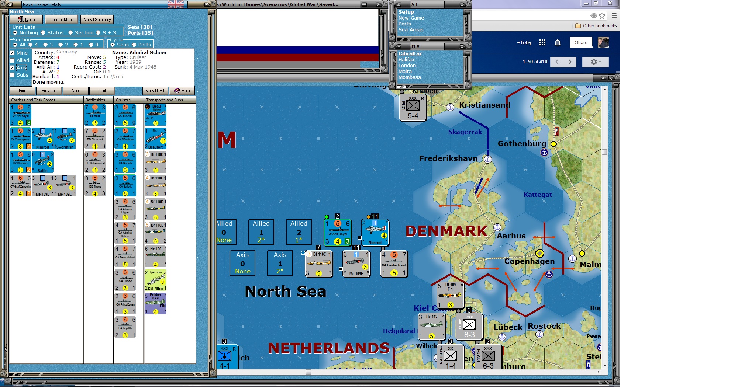Screen dimensions: 738x387
Task: Select section 4 radio button
Action: (x=31, y=45)
